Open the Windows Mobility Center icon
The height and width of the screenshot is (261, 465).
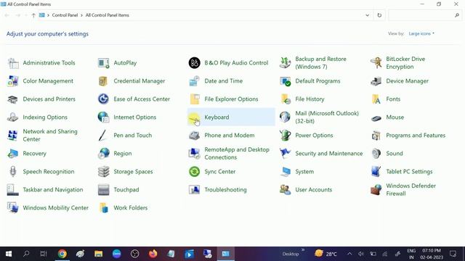13,208
